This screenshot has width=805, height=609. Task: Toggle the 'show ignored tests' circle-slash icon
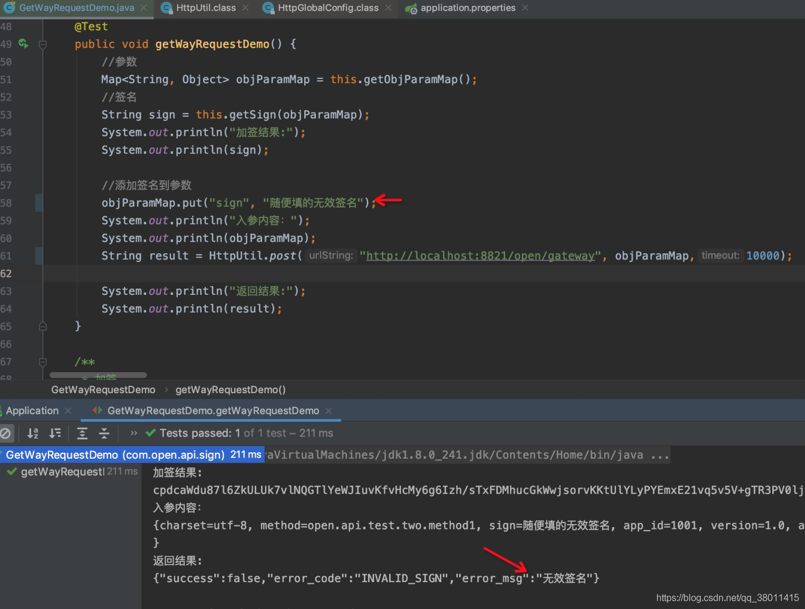(x=5, y=433)
